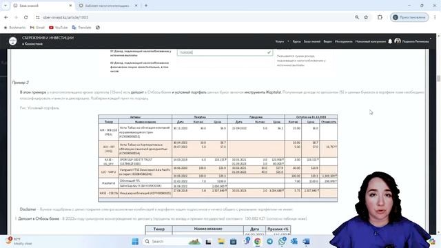Open the Chrome profile button Приостановлена
The height and width of the screenshot is (248, 441).
(409, 17)
